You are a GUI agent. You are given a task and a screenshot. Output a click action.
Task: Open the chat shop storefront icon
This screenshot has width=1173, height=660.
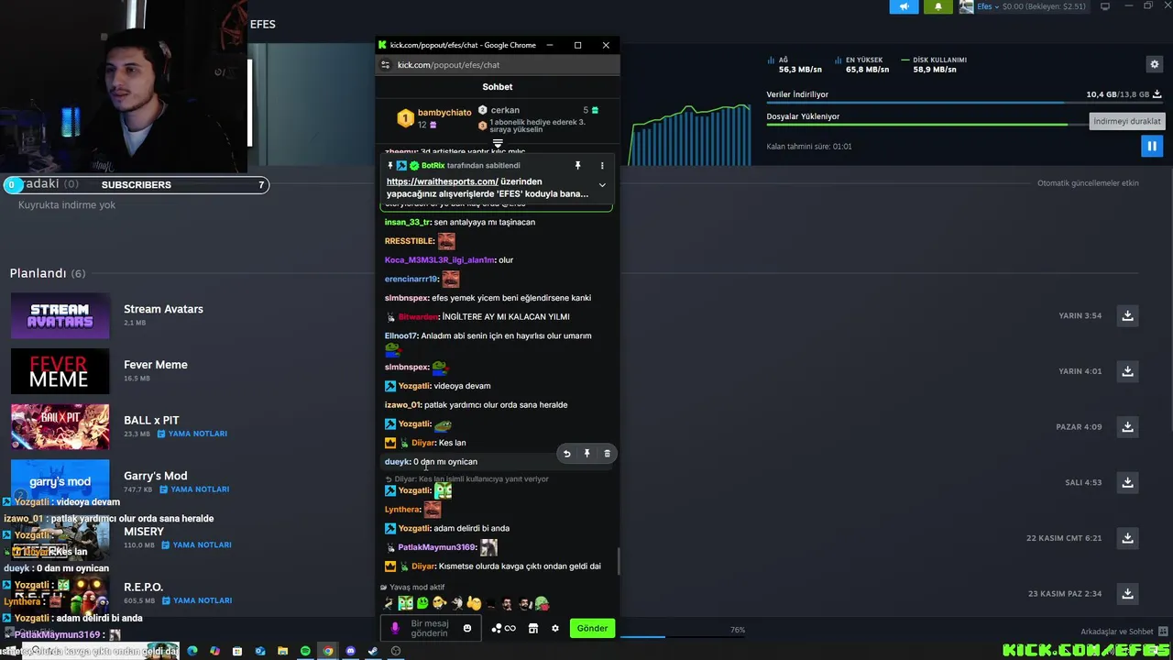[533, 628]
